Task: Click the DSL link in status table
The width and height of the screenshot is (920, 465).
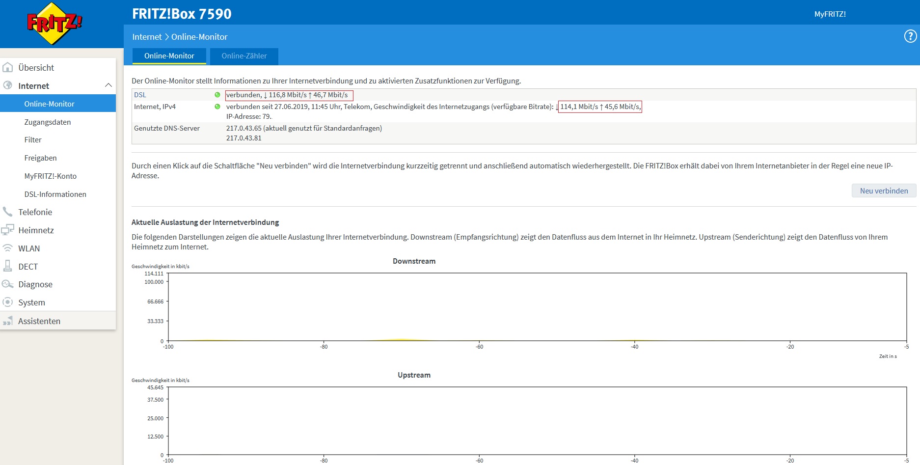Action: point(140,95)
